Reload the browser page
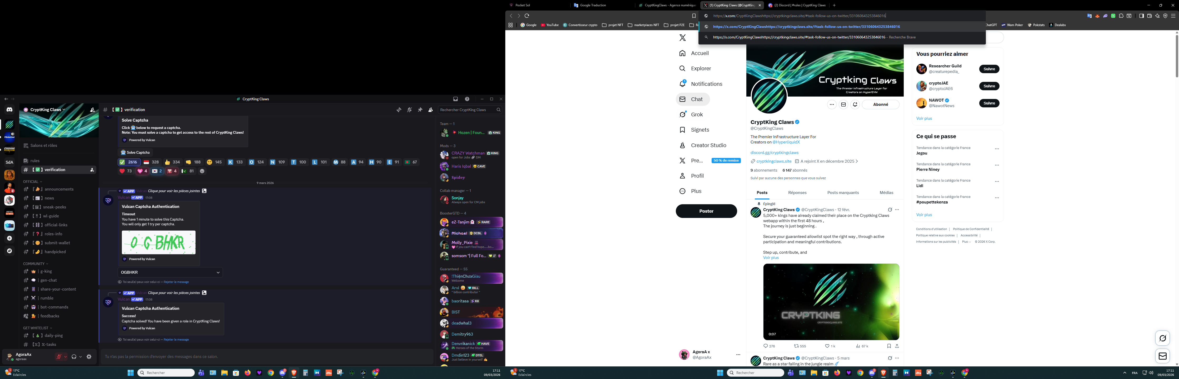The image size is (1179, 379). pos(527,16)
